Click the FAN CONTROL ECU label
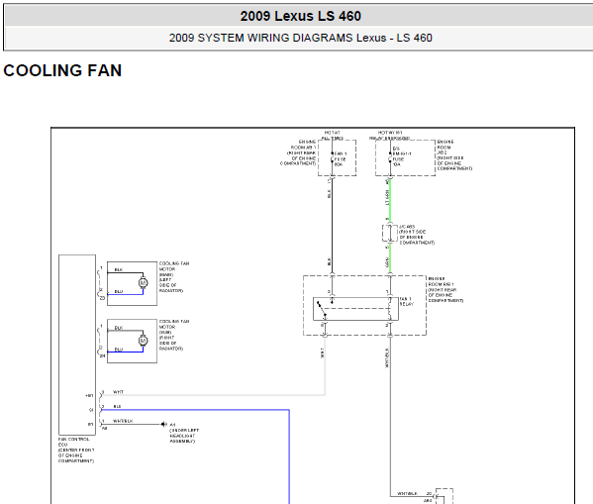This screenshot has width=593, height=504. (76, 451)
